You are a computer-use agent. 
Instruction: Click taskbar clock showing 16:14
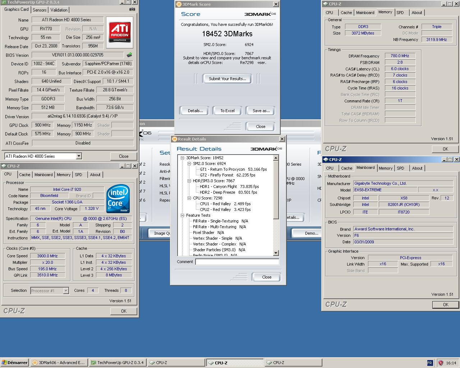(451, 363)
